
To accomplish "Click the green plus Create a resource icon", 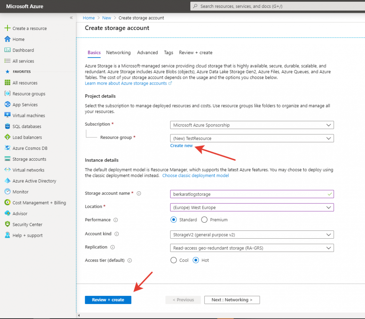I will (x=7, y=28).
